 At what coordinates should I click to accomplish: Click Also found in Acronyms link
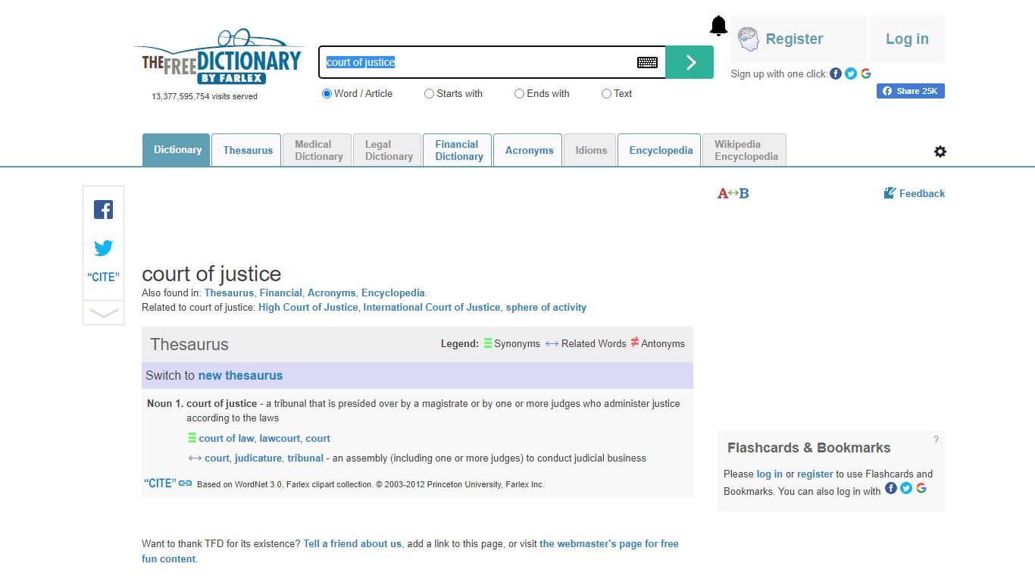click(x=332, y=293)
